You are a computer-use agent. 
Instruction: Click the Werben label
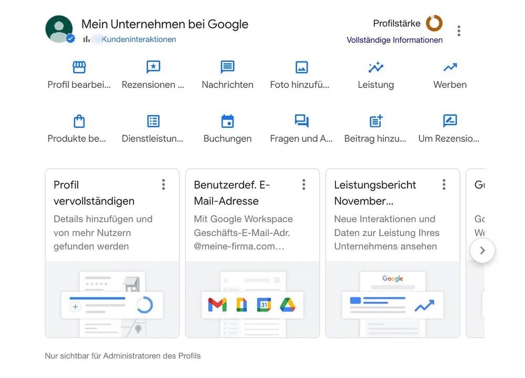[x=450, y=84]
